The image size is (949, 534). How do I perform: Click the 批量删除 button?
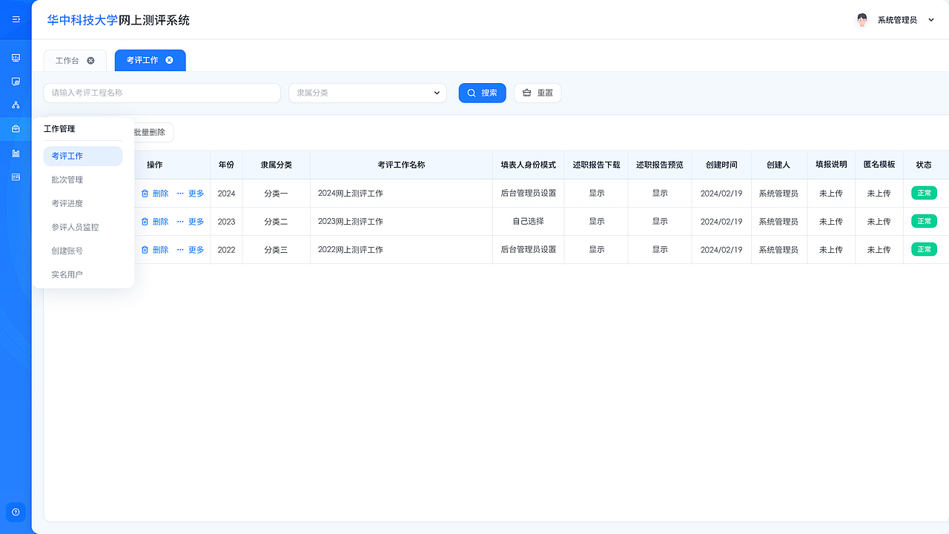coord(150,132)
